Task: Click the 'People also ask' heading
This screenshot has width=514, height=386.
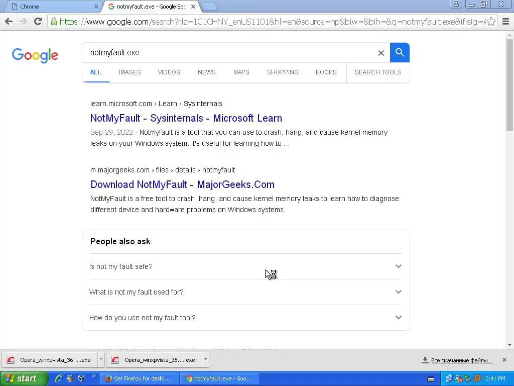Action: pos(120,242)
